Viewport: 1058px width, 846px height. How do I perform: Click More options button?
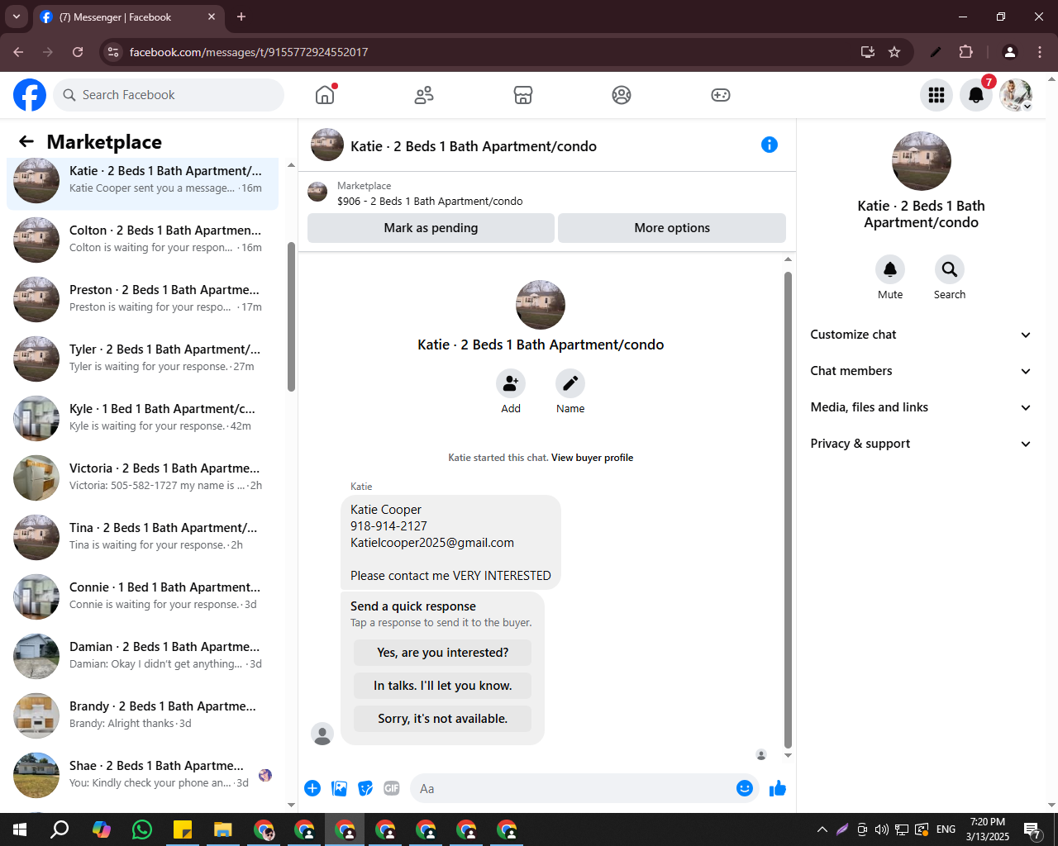coord(672,228)
